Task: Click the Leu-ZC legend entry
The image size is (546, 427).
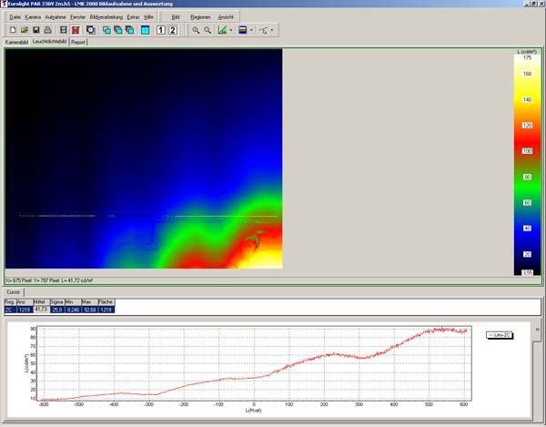Action: click(x=501, y=335)
